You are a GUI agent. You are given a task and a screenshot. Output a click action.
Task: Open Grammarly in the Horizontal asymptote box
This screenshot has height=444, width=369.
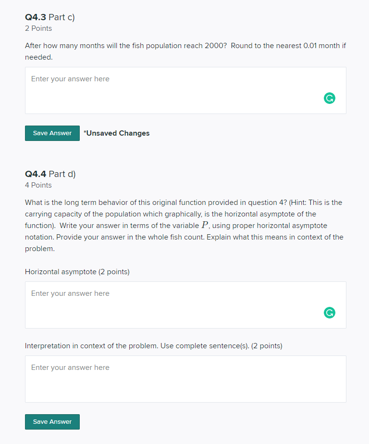(330, 313)
